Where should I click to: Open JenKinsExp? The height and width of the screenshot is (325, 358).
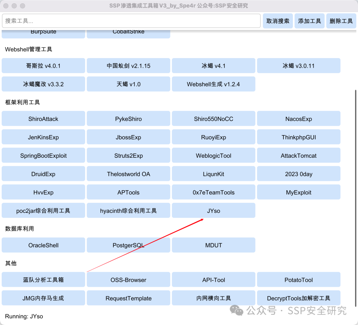43,137
